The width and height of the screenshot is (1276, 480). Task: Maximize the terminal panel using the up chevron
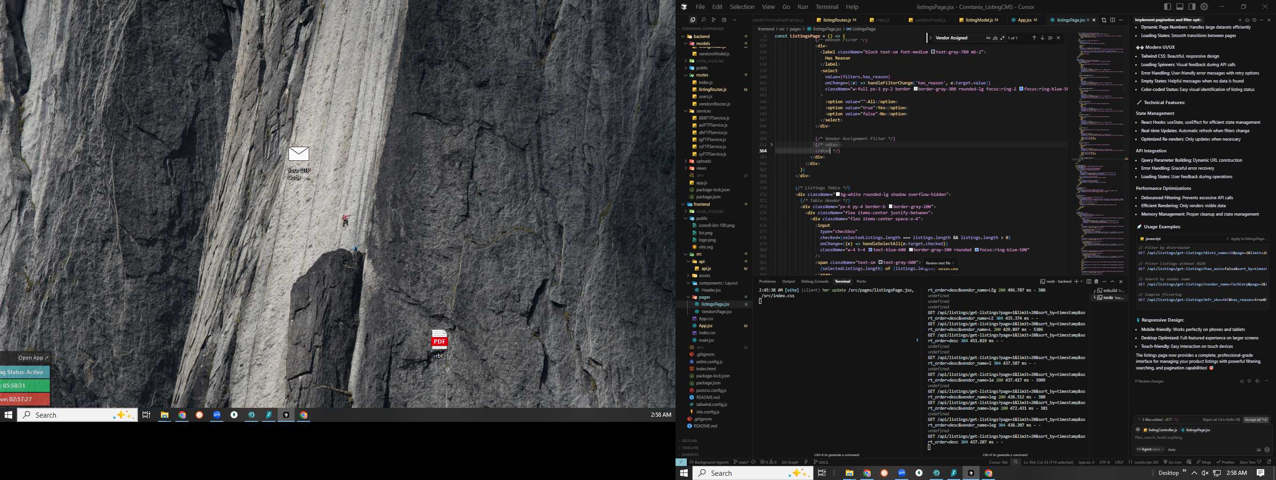coord(1113,282)
